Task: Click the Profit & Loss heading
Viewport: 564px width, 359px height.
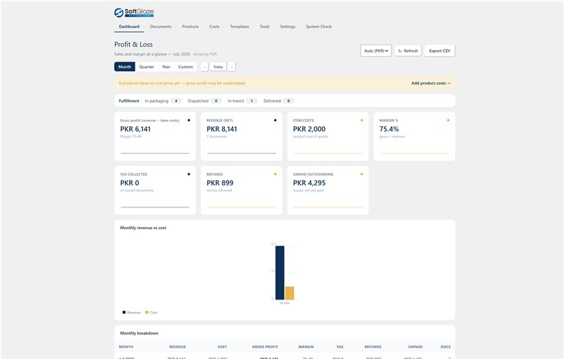Action: tap(133, 44)
